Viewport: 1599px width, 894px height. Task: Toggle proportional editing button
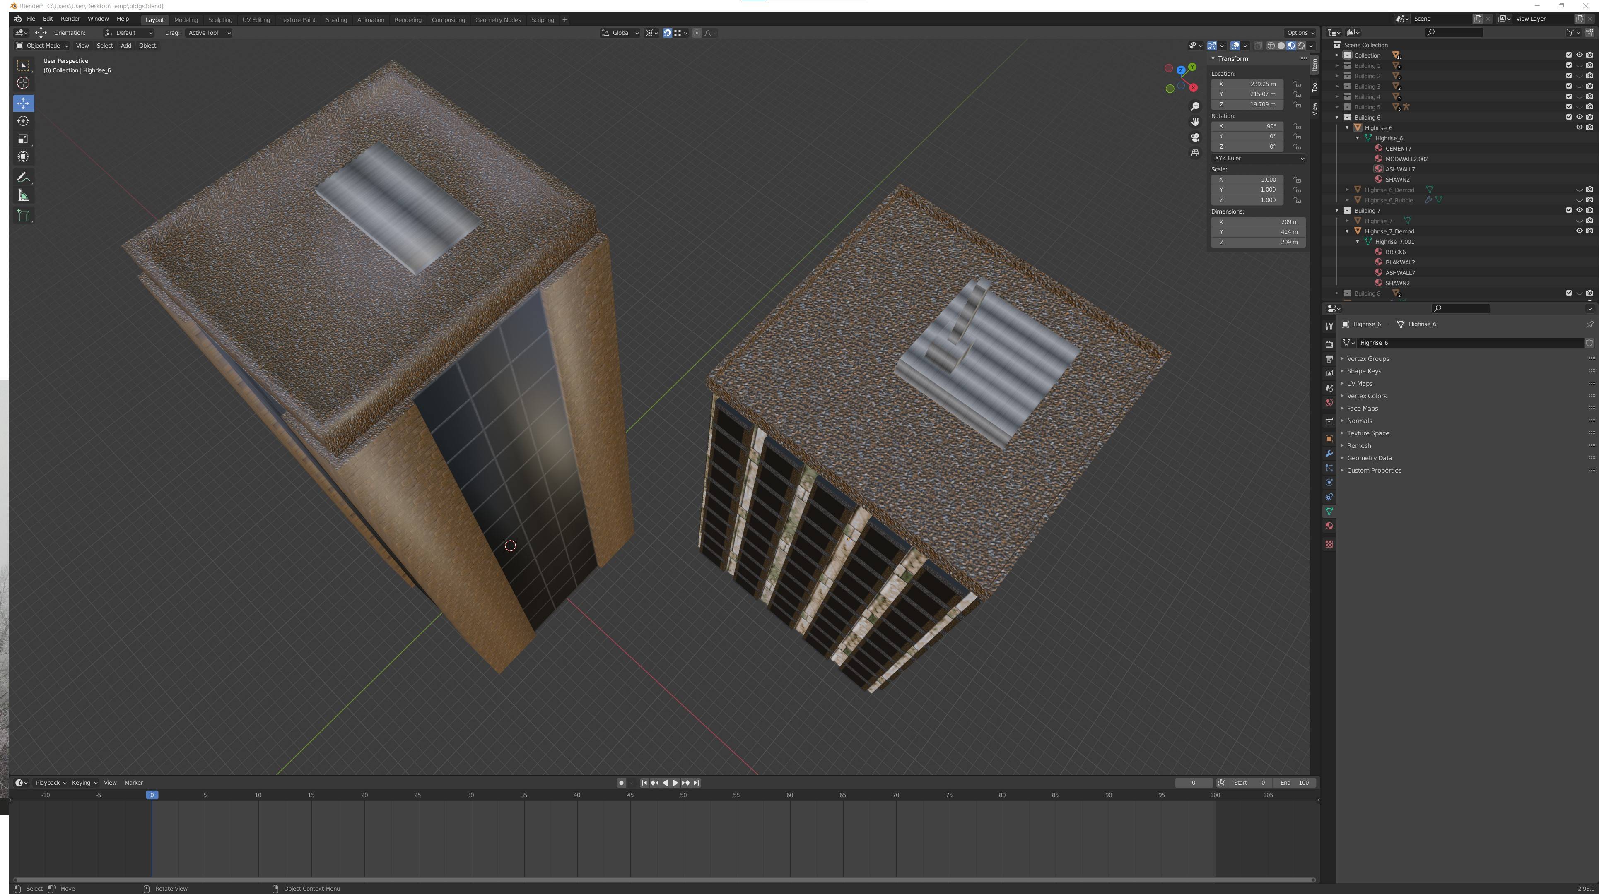697,33
